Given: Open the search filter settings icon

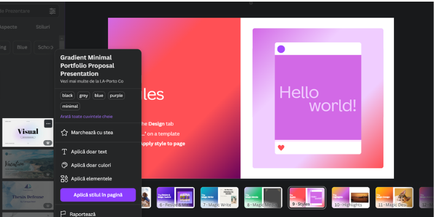Looking at the screenshot, I should point(52,11).
